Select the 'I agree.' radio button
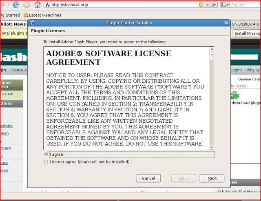261x201 pixels. 46,154
